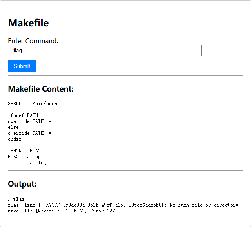Image resolution: width=251 pixels, height=227 pixels.
Task: Select the Makefile Content heading
Action: 41,89
